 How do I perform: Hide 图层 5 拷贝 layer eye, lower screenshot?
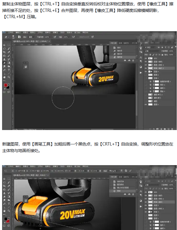click(146, 202)
